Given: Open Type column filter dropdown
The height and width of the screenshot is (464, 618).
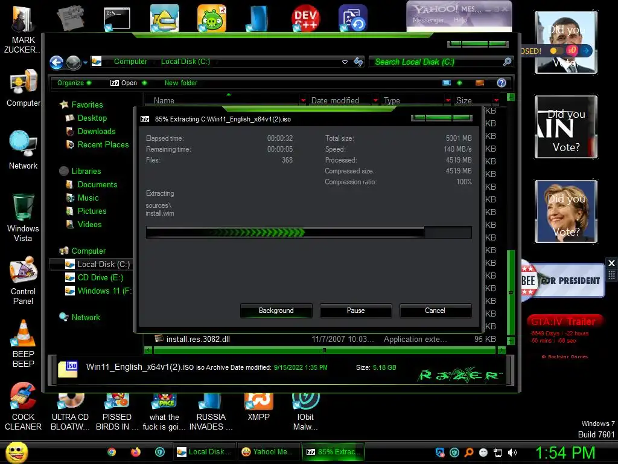Looking at the screenshot, I should click(x=448, y=101).
